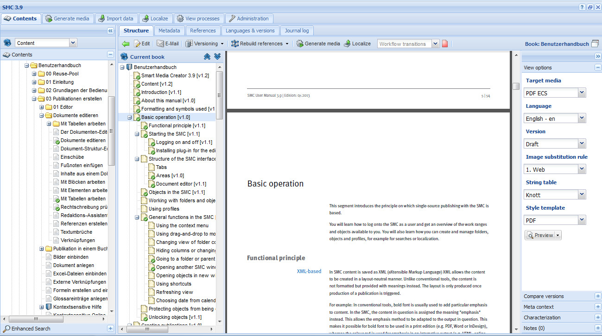
Task: Open the Import data tab
Action: (x=116, y=19)
